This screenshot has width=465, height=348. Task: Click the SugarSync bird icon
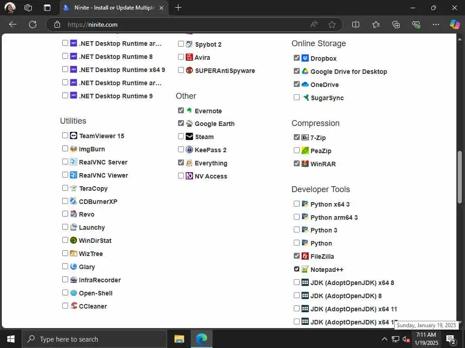click(306, 97)
